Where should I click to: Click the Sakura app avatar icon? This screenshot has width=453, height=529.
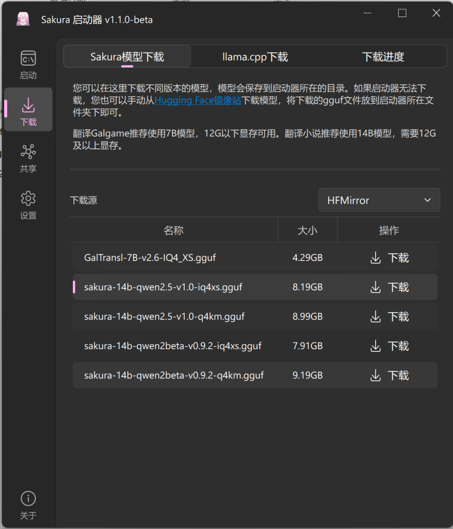[x=23, y=20]
